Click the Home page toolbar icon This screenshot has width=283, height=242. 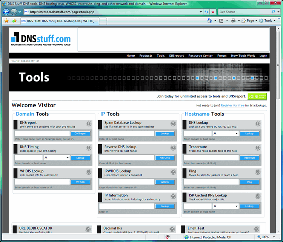click(209, 21)
